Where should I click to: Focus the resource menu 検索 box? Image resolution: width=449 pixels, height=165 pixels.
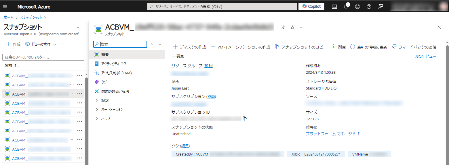click(x=120, y=44)
